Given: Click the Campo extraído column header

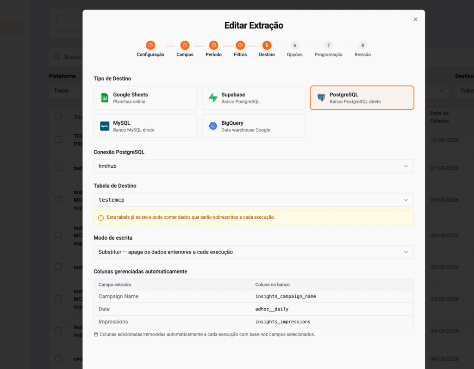Looking at the screenshot, I should tap(115, 285).
